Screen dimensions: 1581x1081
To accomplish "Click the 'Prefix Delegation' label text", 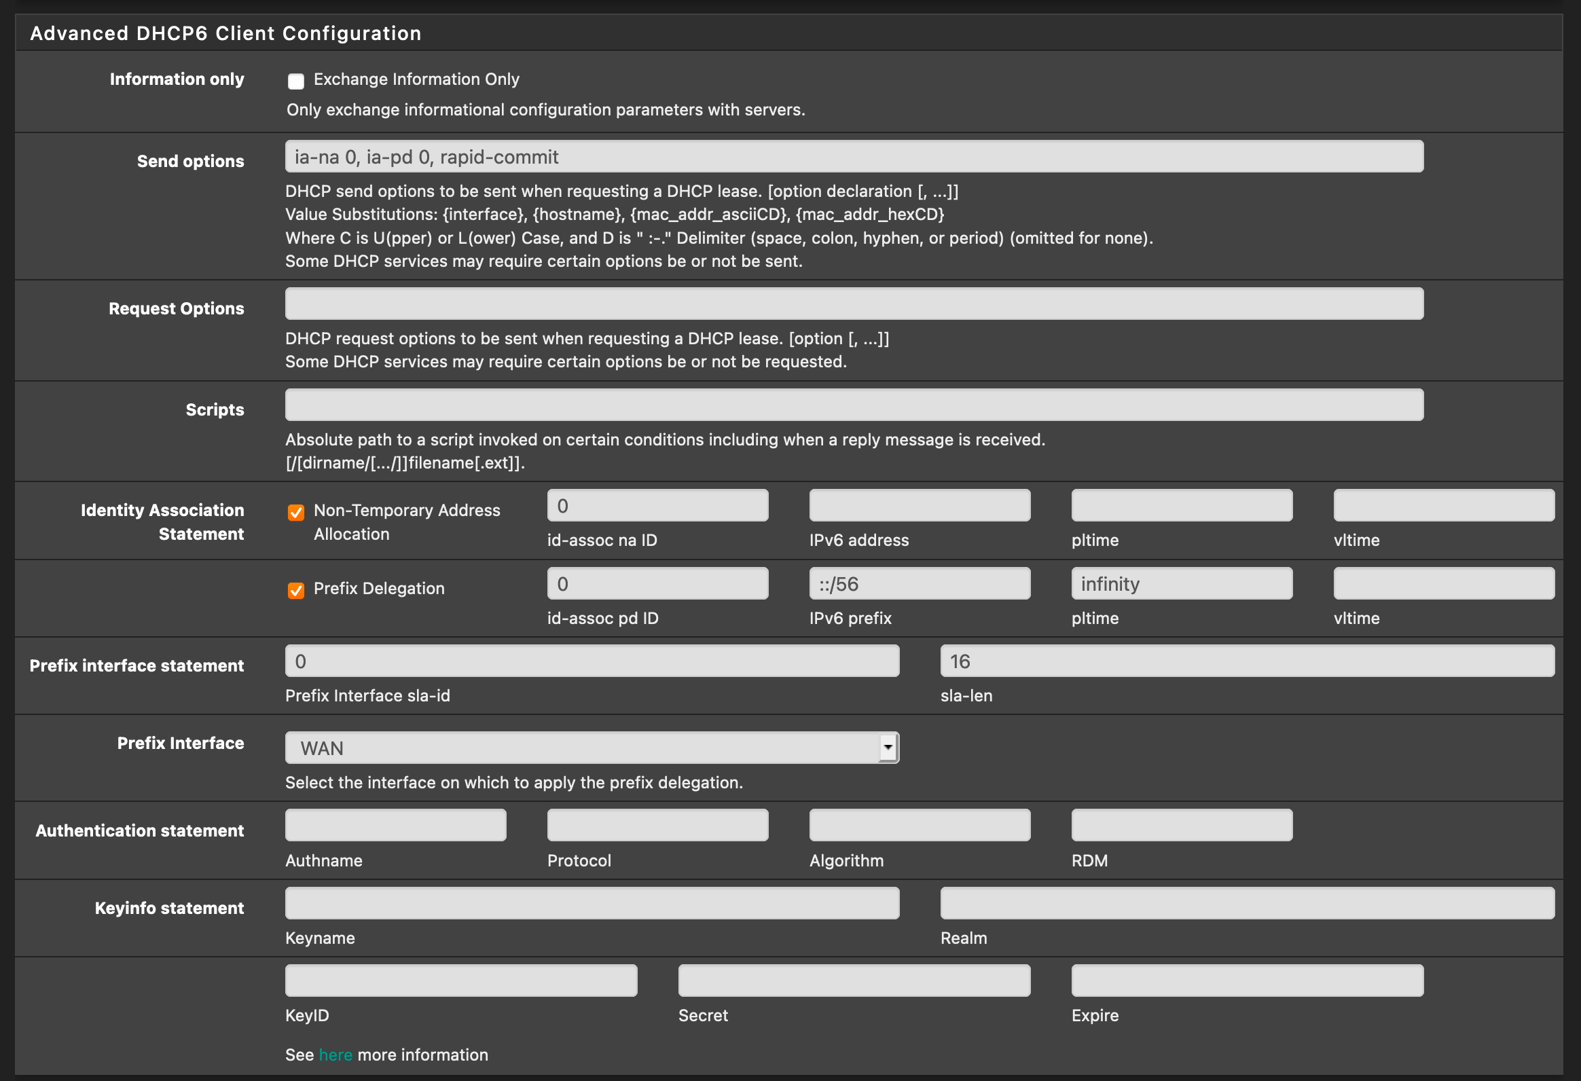I will tap(379, 589).
